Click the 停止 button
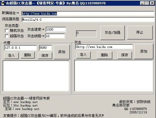This screenshot has height=118, width=156. click(x=140, y=33)
